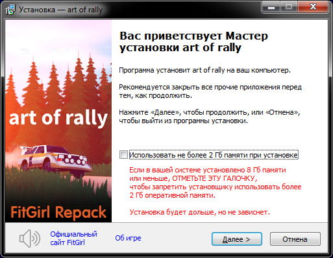The width and height of the screenshot is (333, 258).
Task: Close the installer window
Action: coord(313,7)
